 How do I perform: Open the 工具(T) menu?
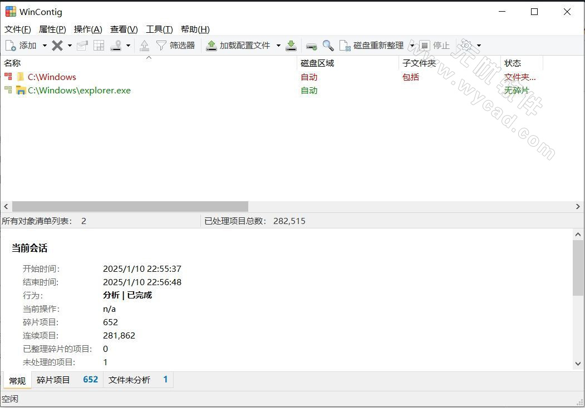coord(159,29)
